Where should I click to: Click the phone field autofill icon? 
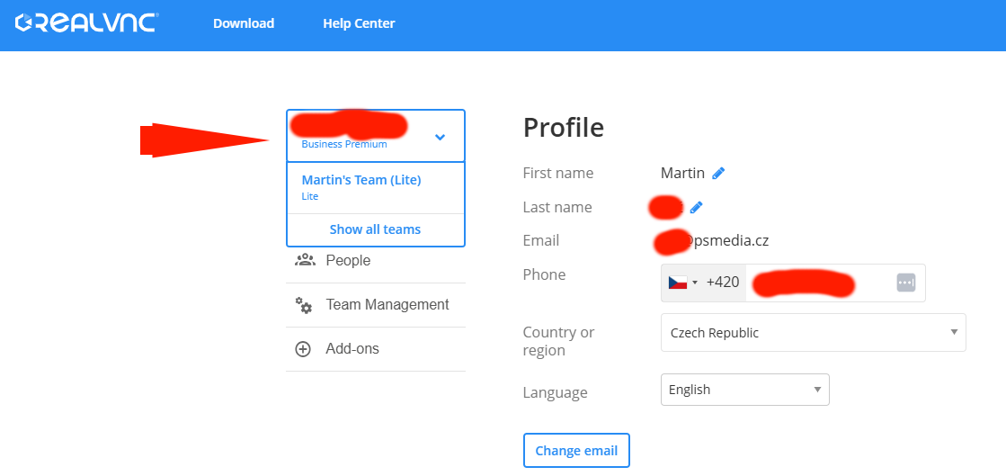click(x=906, y=283)
